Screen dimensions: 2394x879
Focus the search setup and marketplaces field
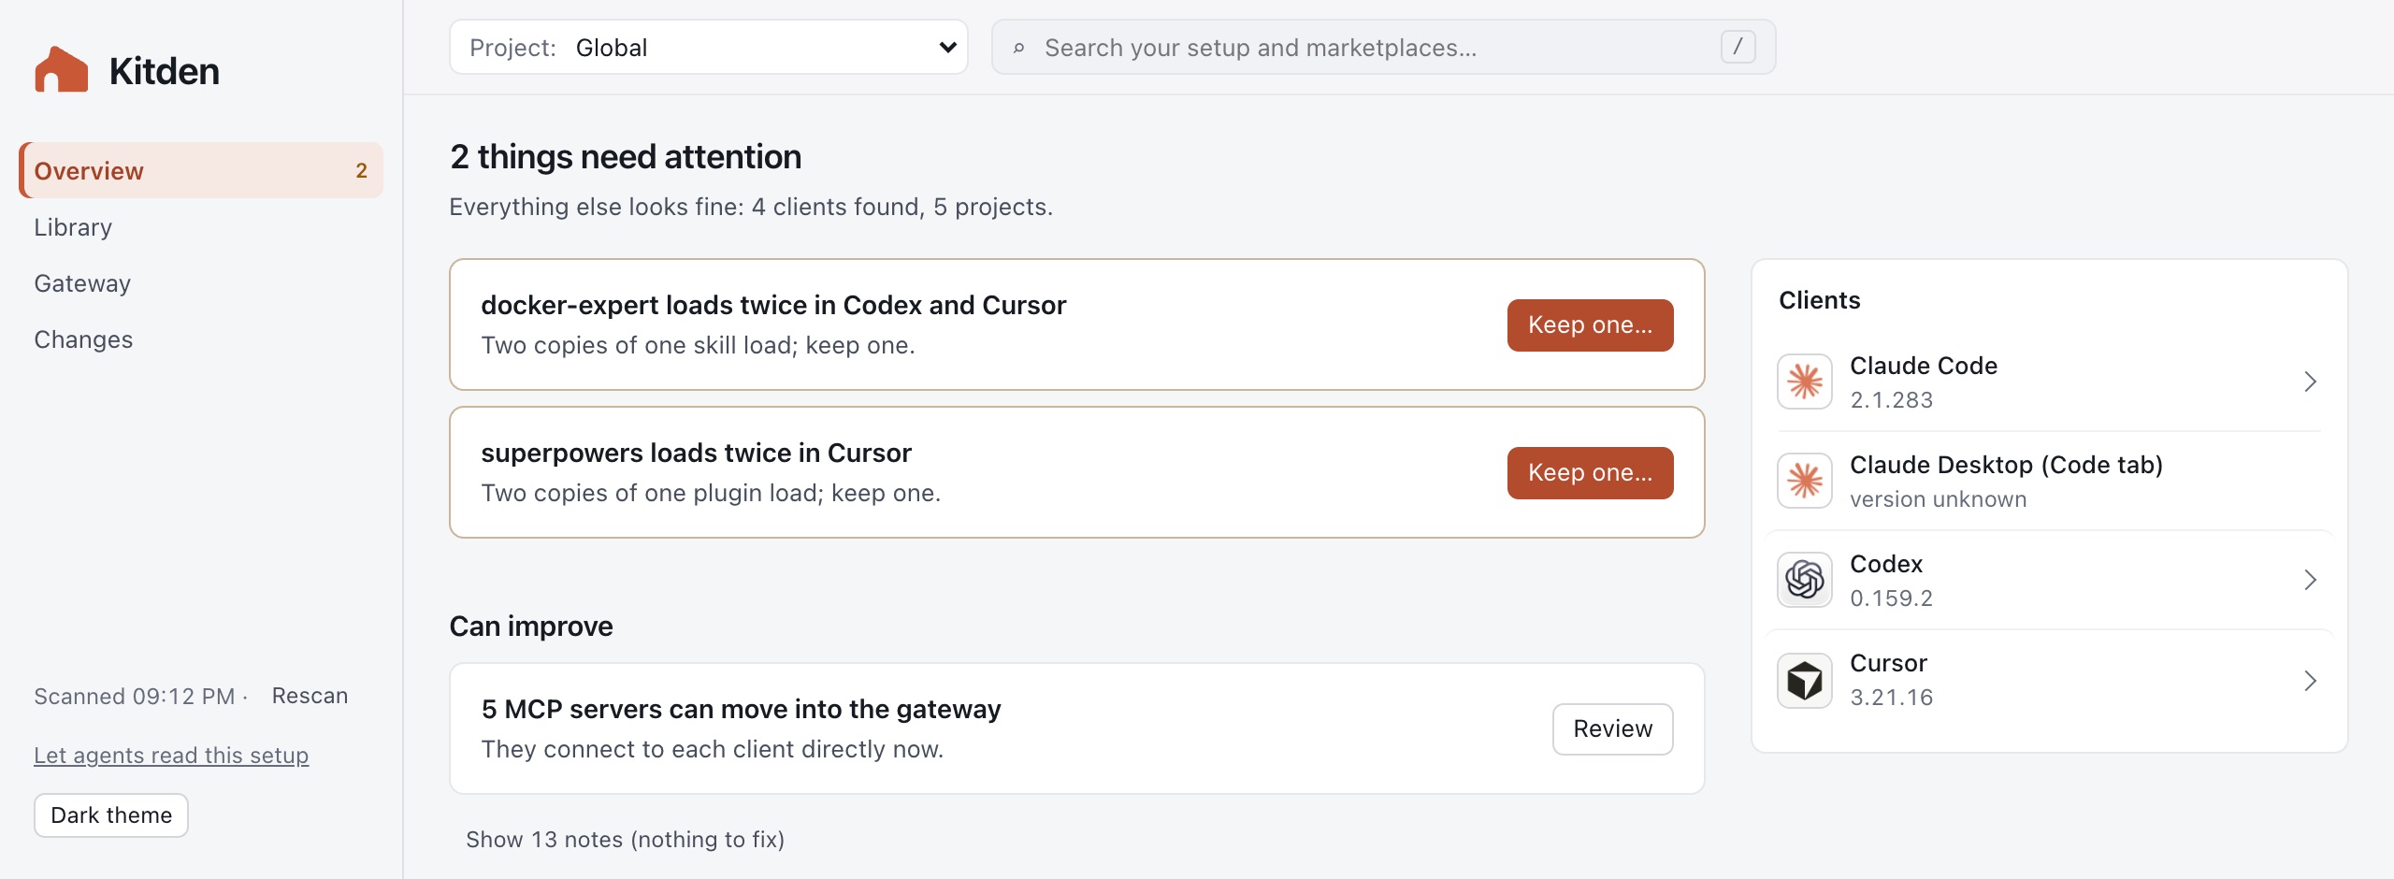[1383, 47]
